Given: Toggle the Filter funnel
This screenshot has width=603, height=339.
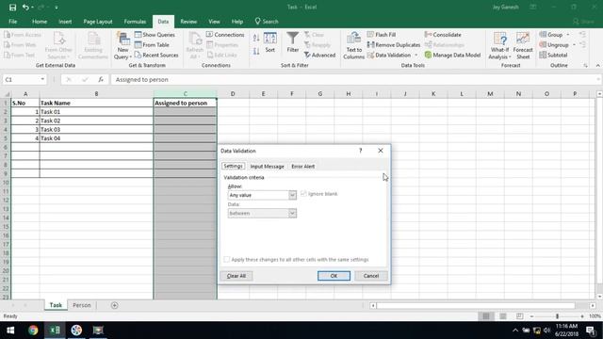Looking at the screenshot, I should coord(293,42).
